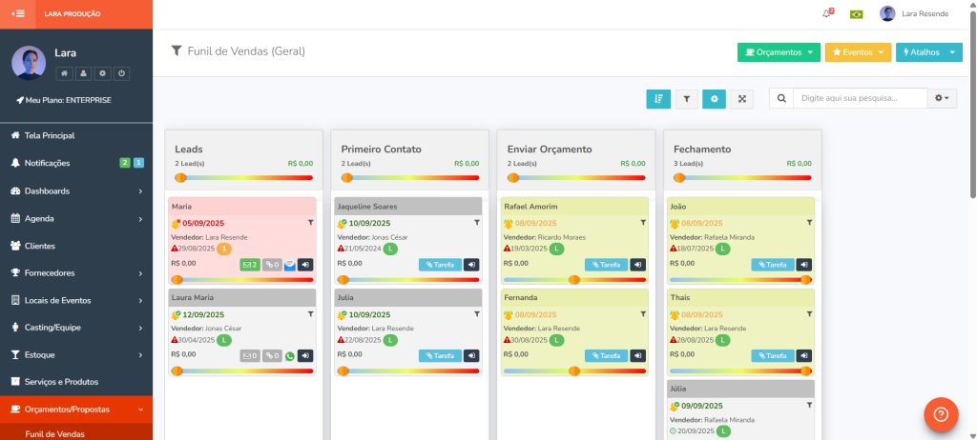Open the Tela Principal menu item

(76, 135)
